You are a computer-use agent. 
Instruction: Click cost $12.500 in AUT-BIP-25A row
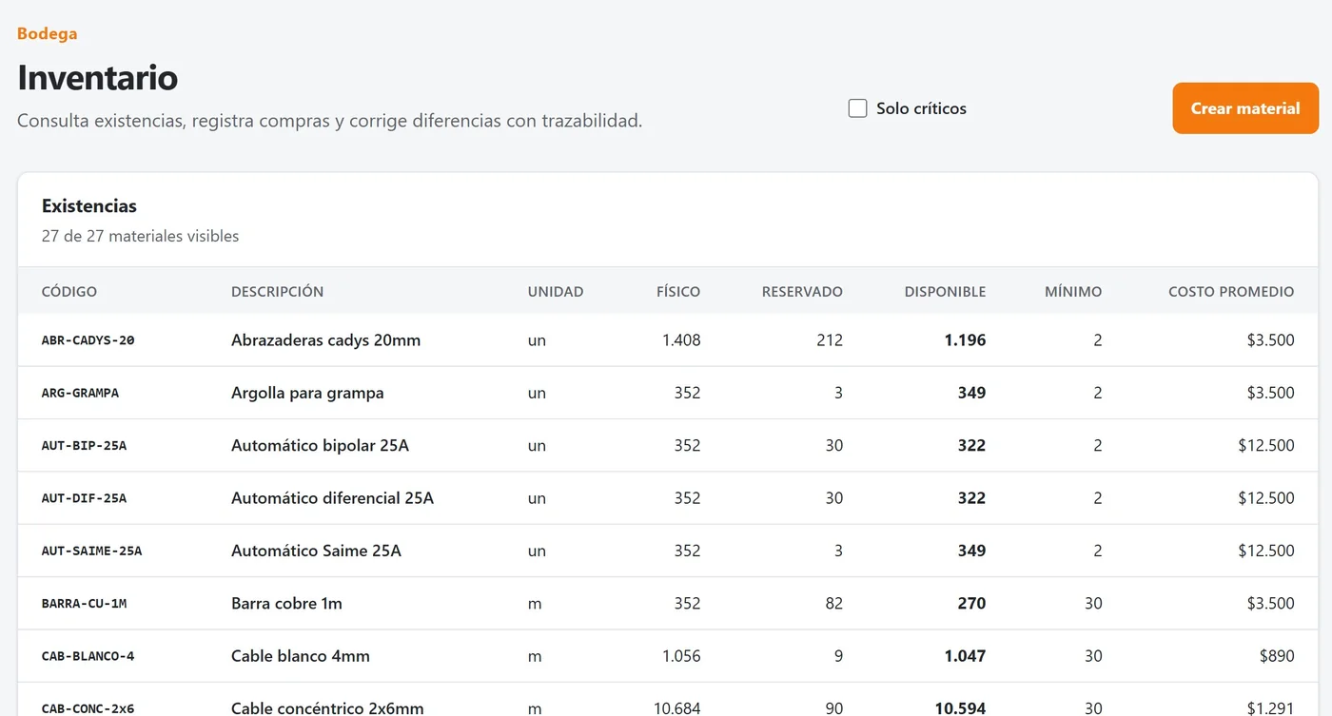[1266, 445]
